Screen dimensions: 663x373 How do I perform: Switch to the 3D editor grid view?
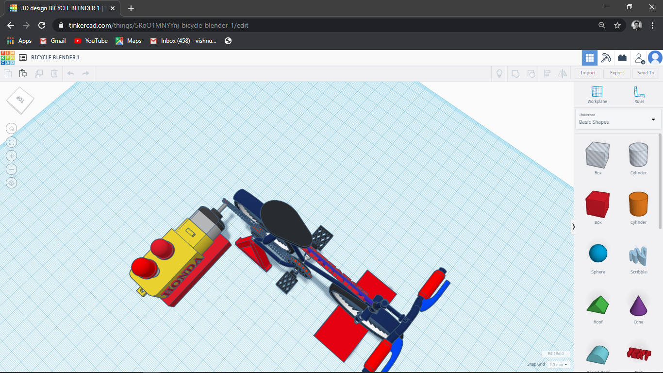click(589, 57)
